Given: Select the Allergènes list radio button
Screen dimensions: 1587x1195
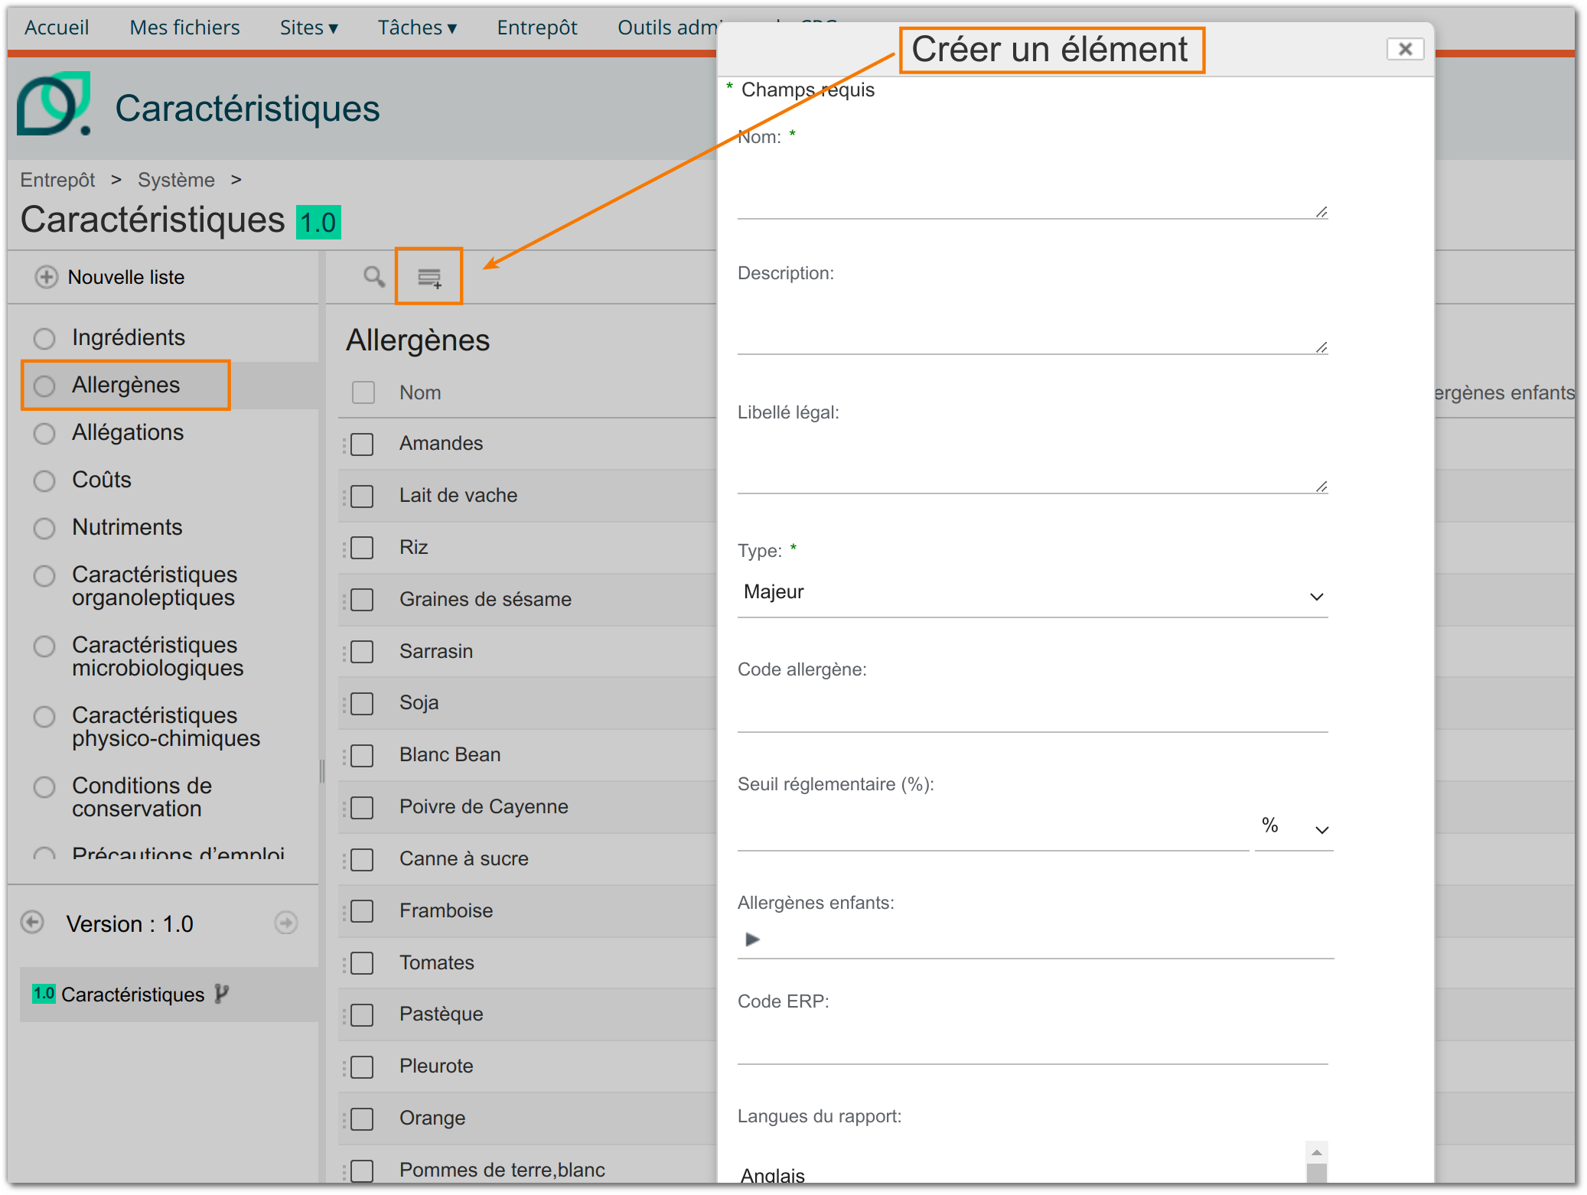Looking at the screenshot, I should (44, 386).
